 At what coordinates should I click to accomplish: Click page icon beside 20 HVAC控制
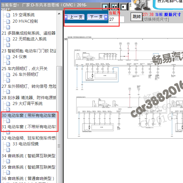coord(8,21)
